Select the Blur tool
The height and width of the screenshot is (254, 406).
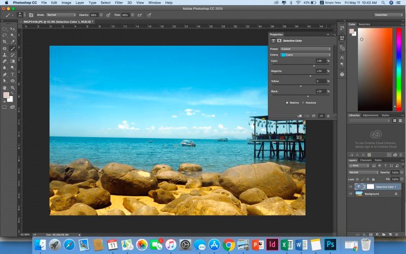pos(5,68)
